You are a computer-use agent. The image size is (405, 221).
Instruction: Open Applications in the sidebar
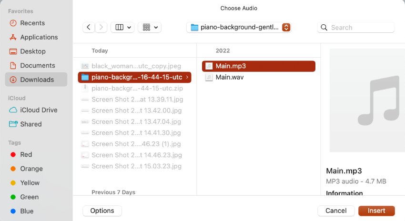coord(39,37)
